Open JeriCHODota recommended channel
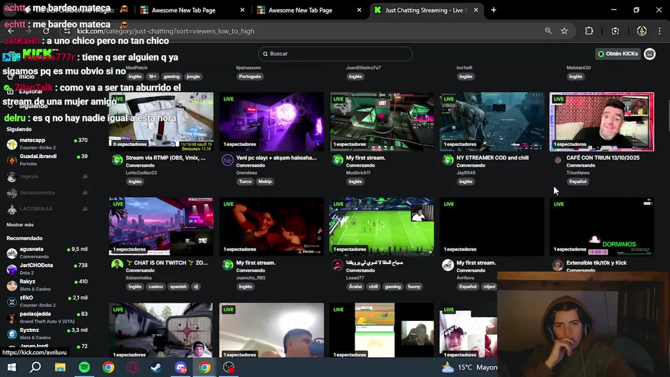670x377 pixels. tap(47, 269)
